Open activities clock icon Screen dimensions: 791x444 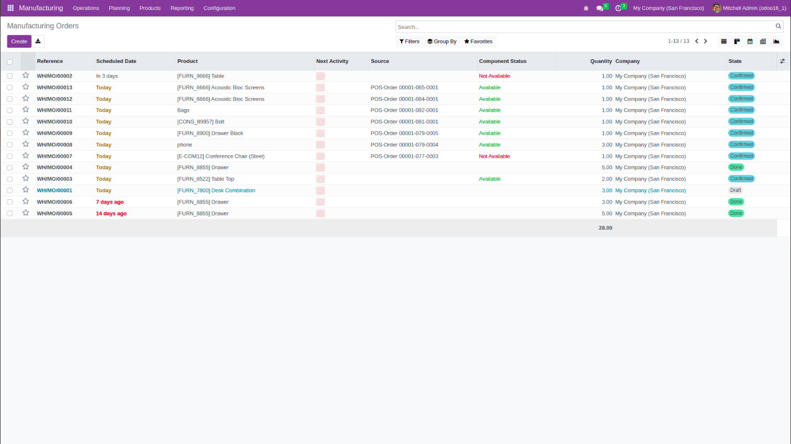[618, 8]
